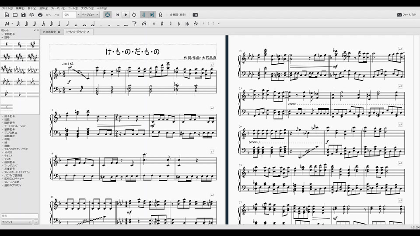Screen dimensions: 420x236
Task: Toggle note input mode (N)
Action: click(7, 24)
